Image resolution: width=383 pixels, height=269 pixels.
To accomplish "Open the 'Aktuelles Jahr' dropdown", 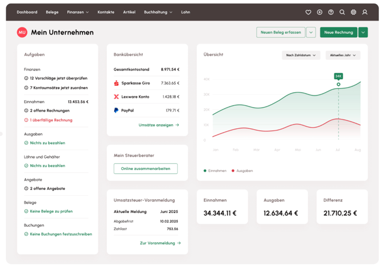I will 343,56.
